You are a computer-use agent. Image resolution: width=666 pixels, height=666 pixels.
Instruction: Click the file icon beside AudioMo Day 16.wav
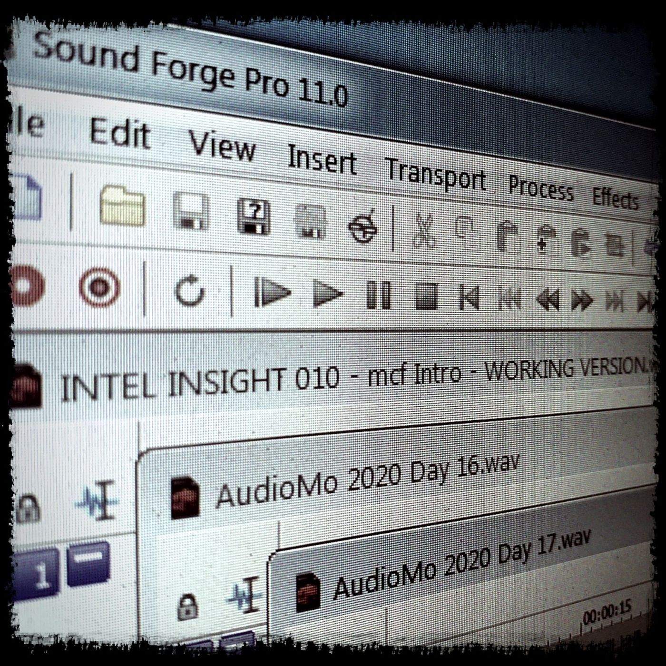185,498
